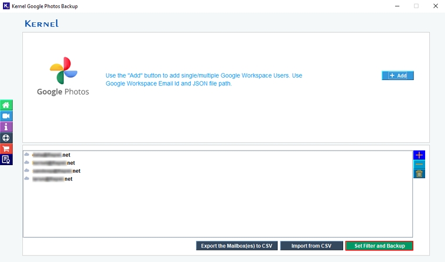Click Export the Mailbox(es) to CSV

(x=237, y=246)
